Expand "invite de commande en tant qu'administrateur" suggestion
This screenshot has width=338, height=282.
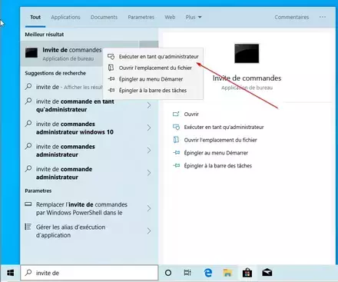coord(149,105)
